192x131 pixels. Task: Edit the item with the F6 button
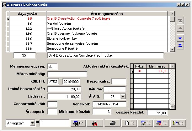[145, 123]
